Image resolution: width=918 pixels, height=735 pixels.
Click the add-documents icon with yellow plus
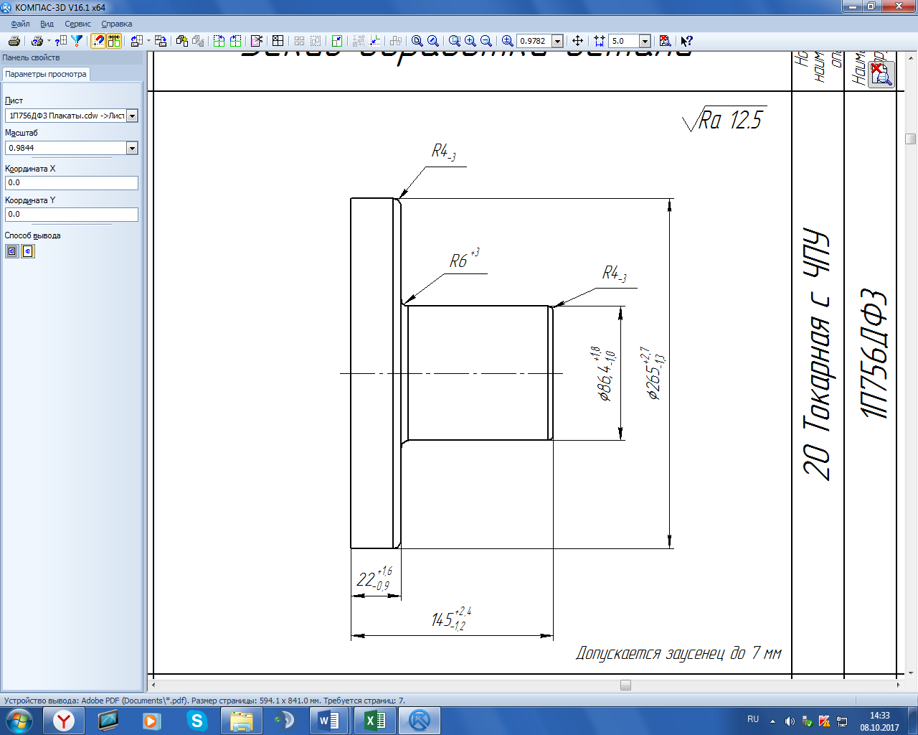[182, 41]
